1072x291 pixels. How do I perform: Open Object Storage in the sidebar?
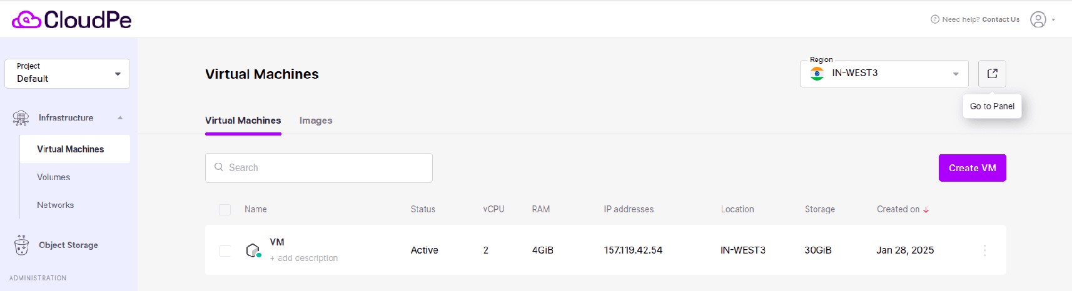point(69,245)
